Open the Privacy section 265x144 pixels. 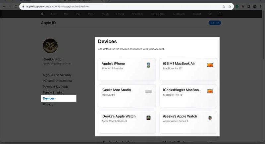(48, 104)
